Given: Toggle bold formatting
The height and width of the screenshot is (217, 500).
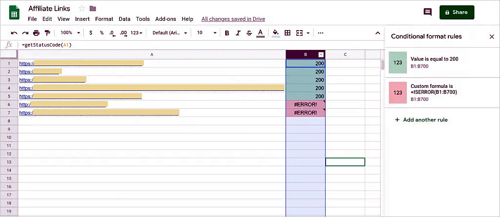Looking at the screenshot, I should coord(227,33).
